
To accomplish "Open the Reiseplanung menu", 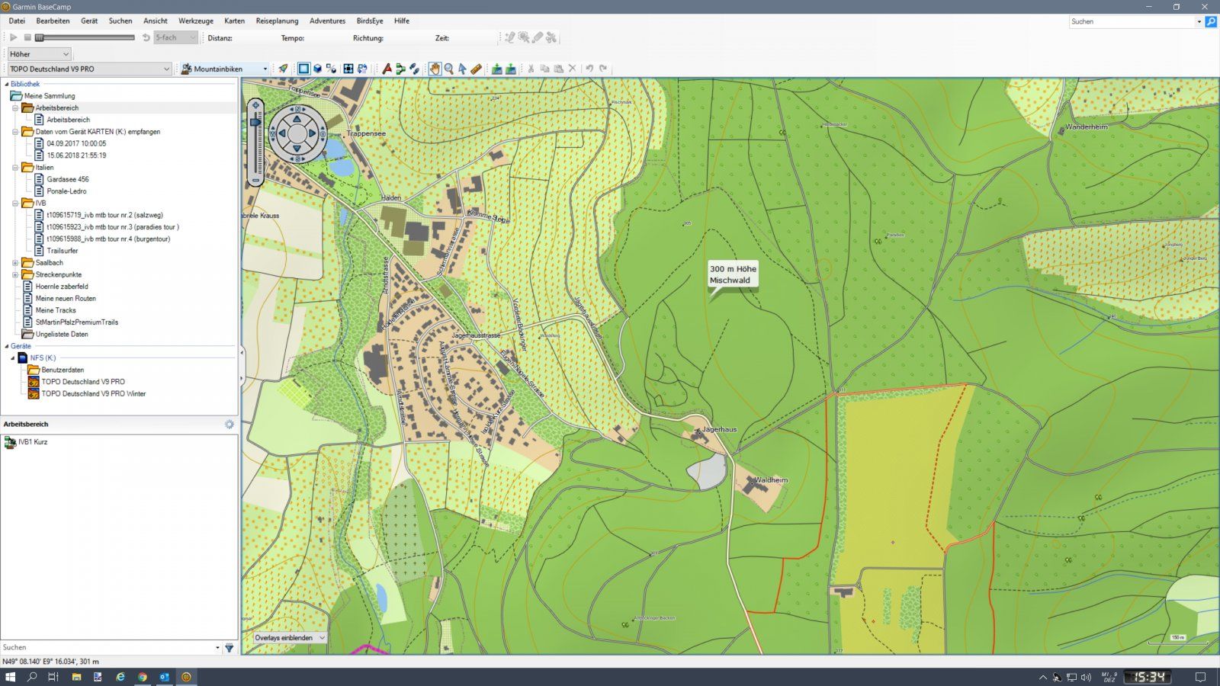I will (277, 21).
